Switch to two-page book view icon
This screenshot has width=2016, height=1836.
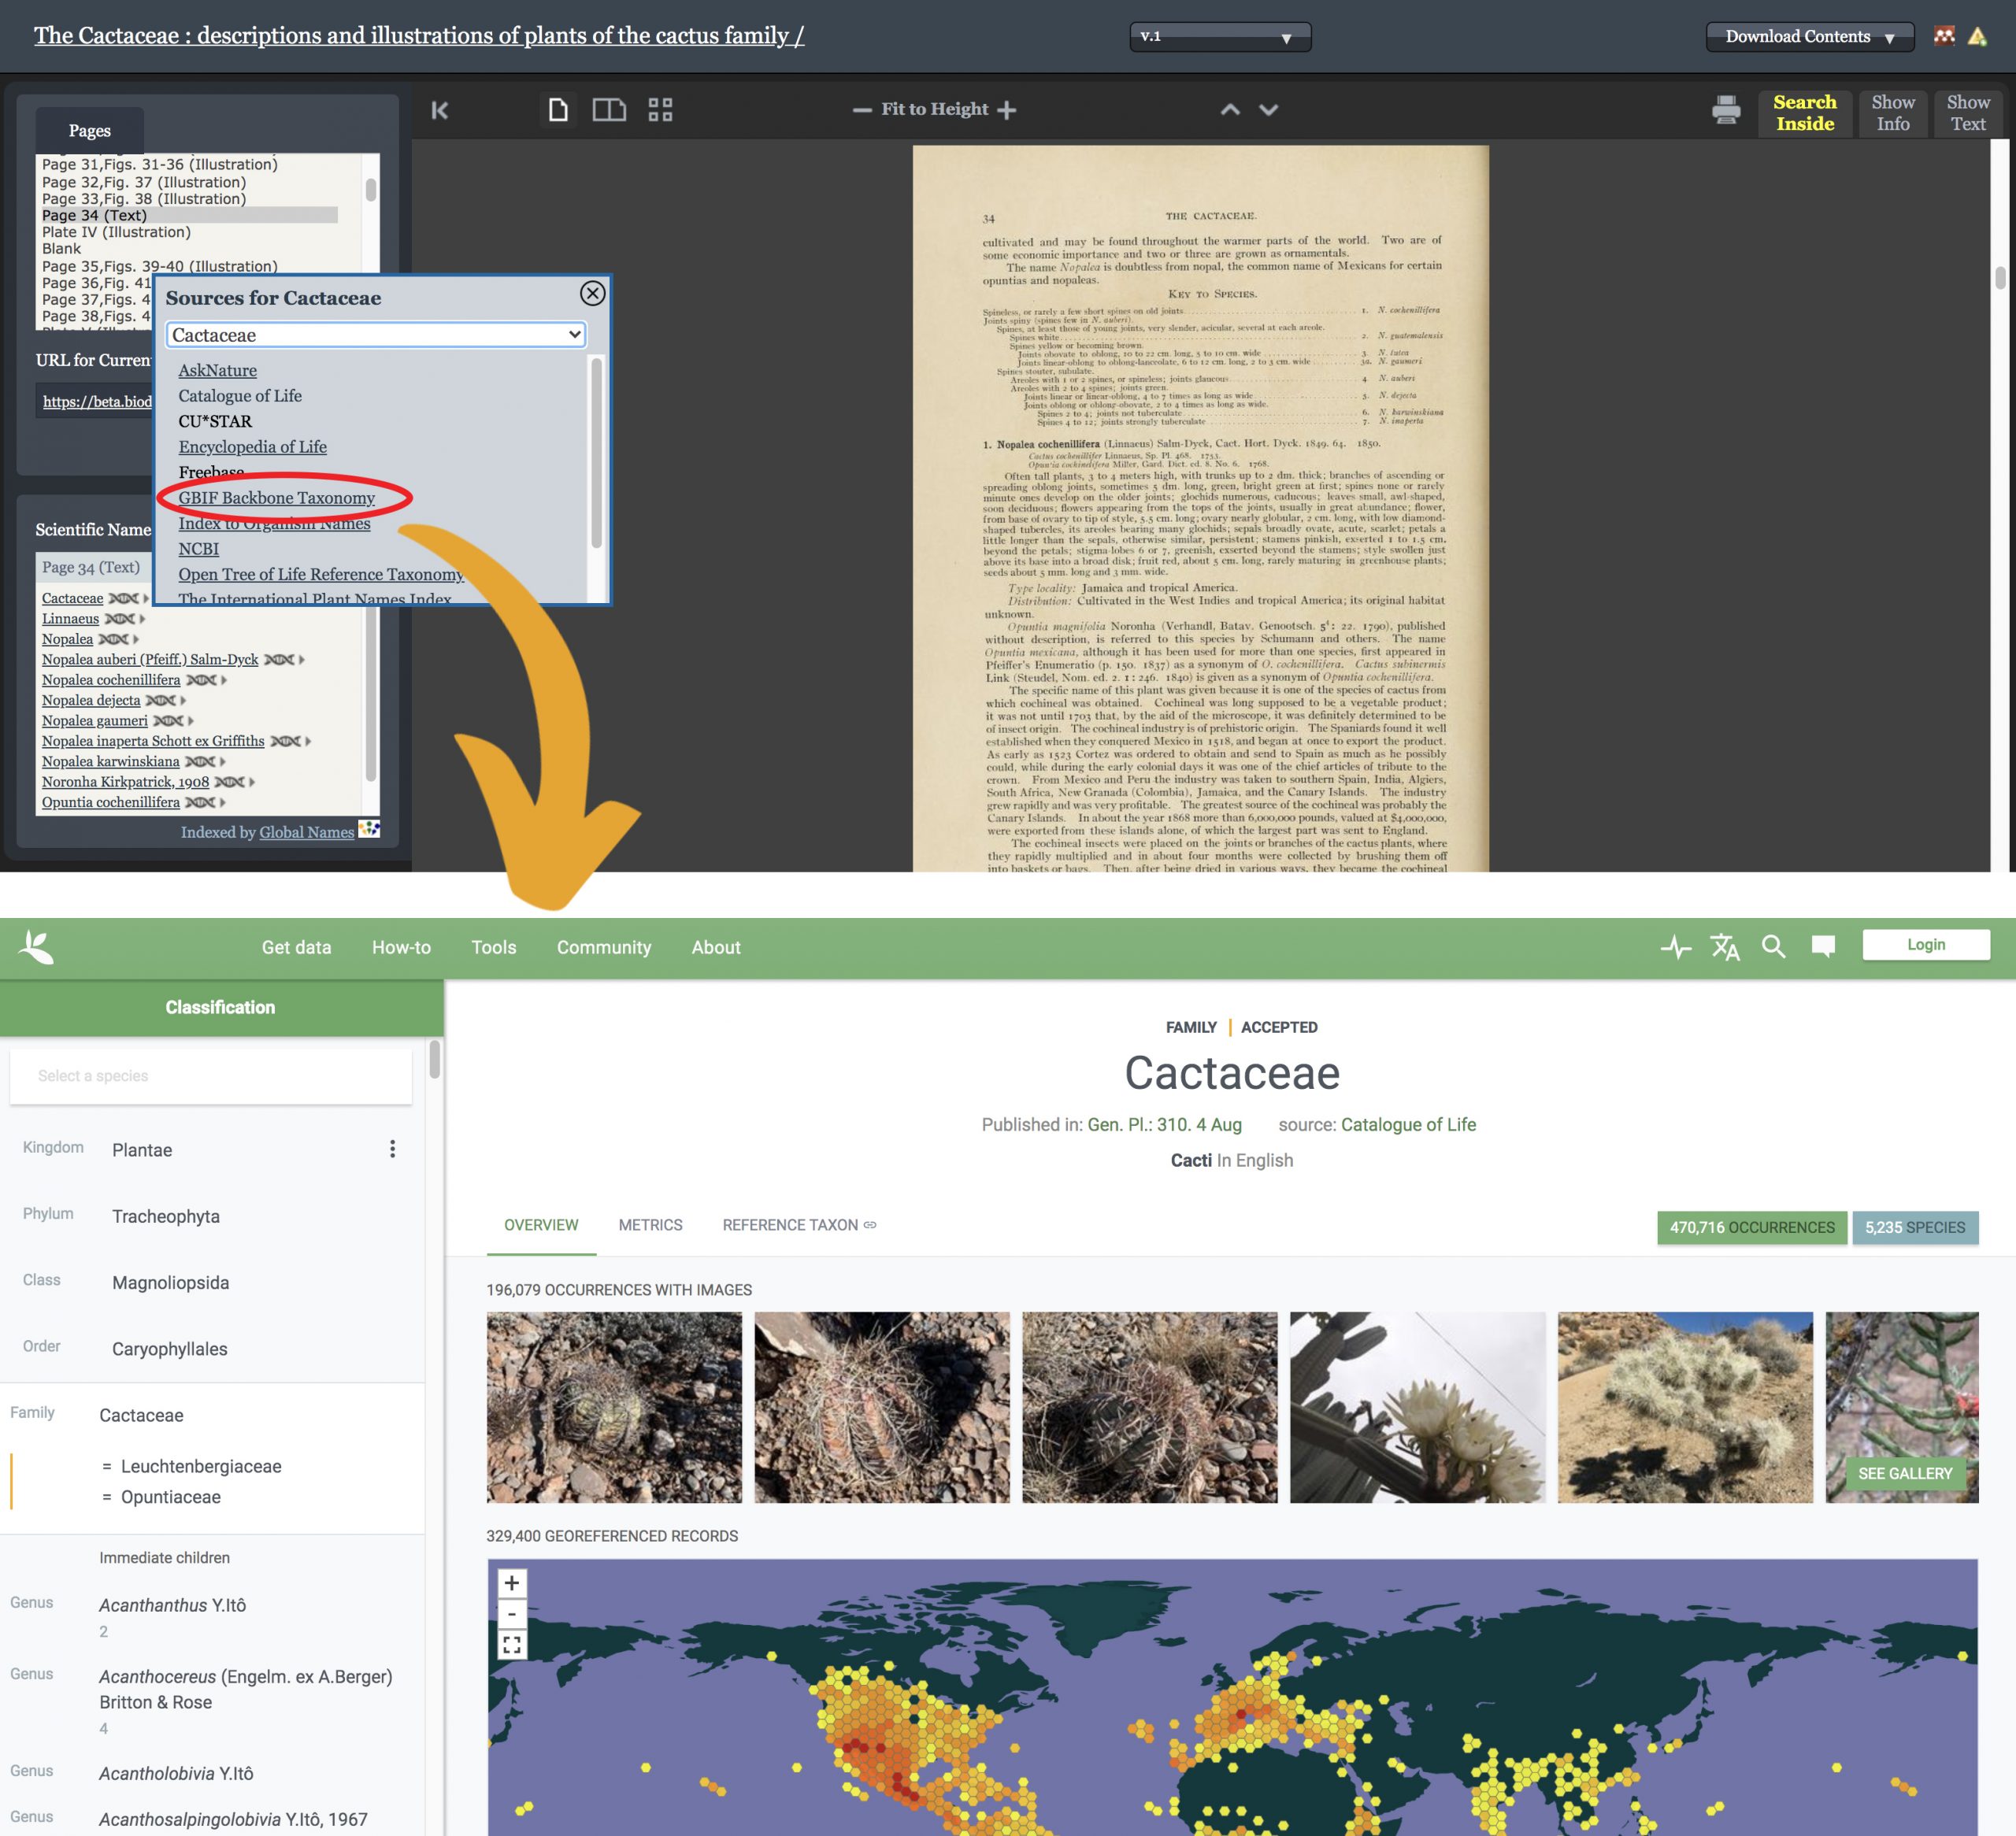click(609, 109)
